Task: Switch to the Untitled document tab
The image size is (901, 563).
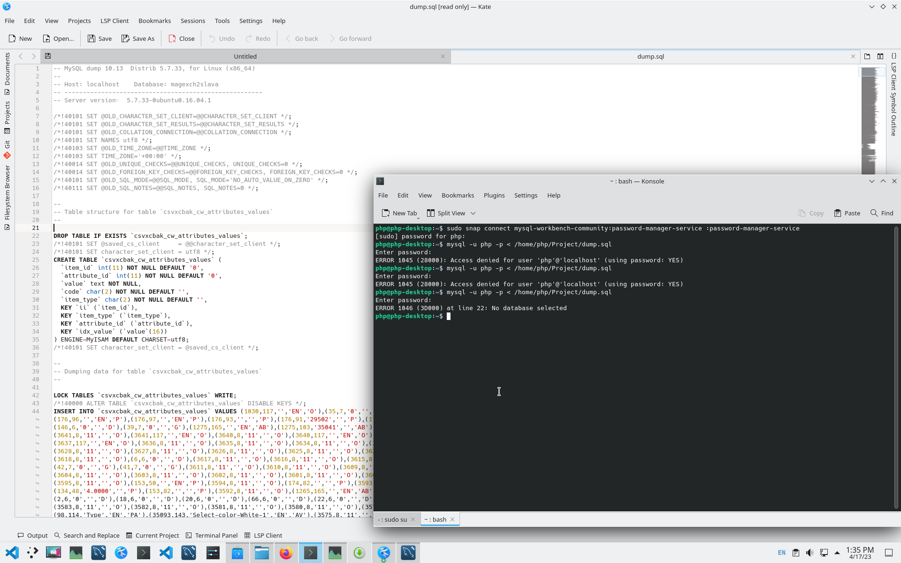Action: pyautogui.click(x=245, y=56)
